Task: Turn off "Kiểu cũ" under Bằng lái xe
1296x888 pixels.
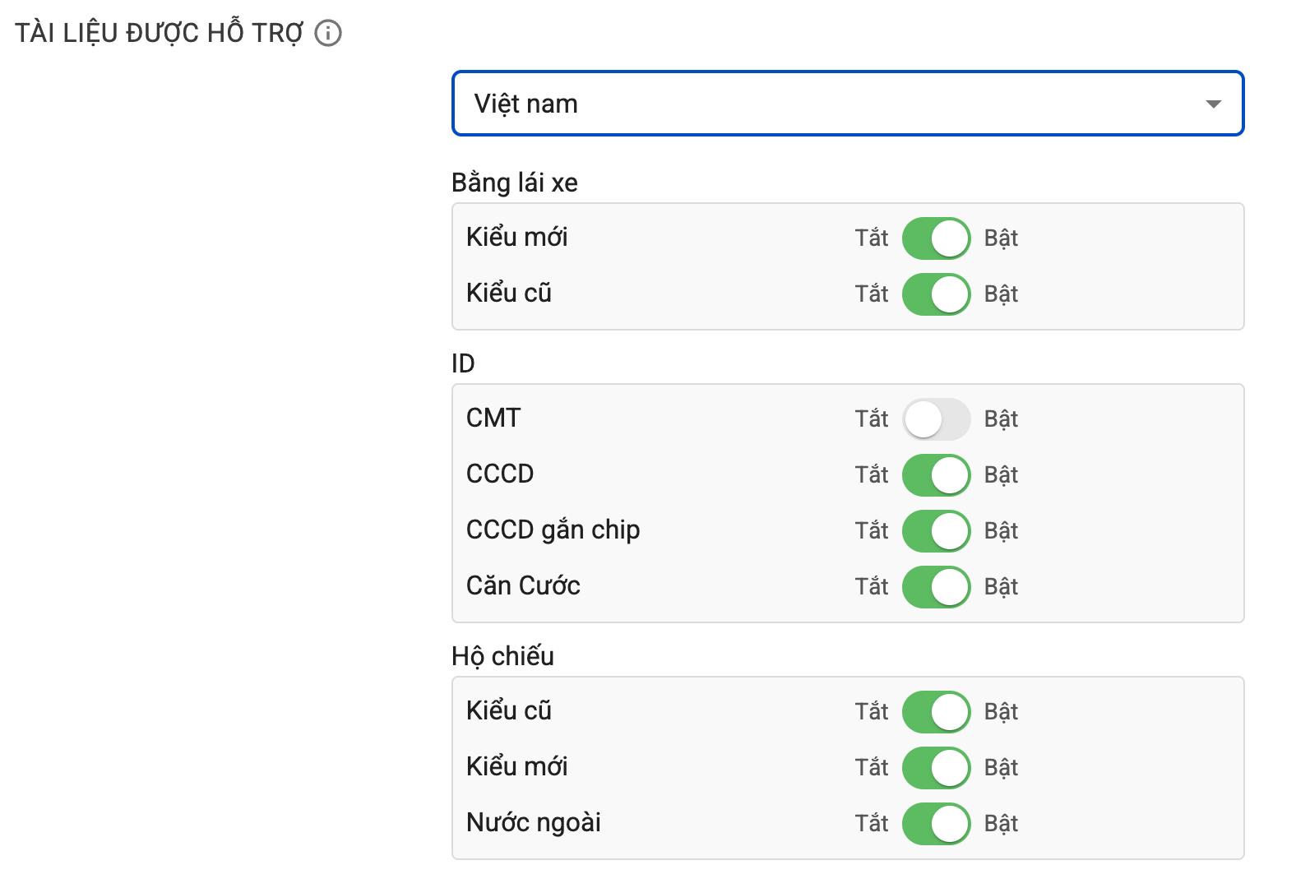Action: tap(935, 294)
